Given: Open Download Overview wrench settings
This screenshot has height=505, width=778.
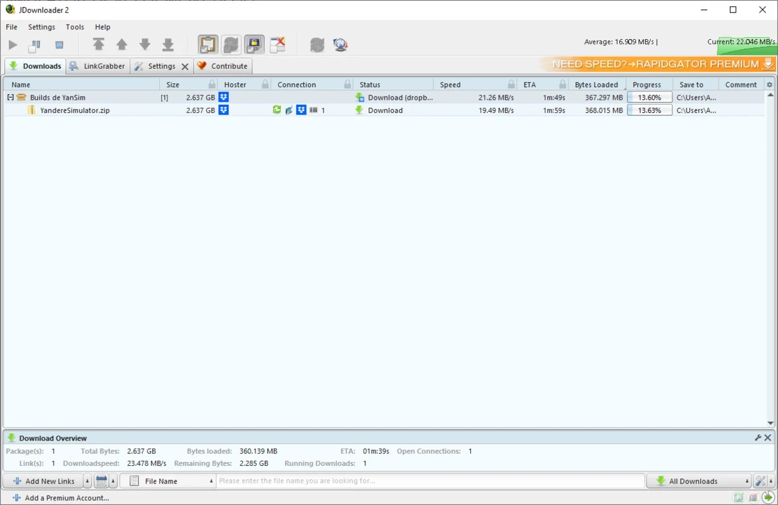Looking at the screenshot, I should pos(758,437).
